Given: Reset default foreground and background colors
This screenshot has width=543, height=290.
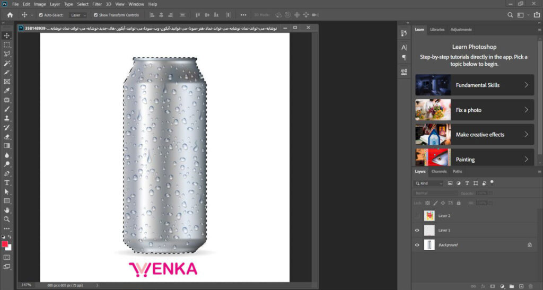Looking at the screenshot, I should (4, 237).
